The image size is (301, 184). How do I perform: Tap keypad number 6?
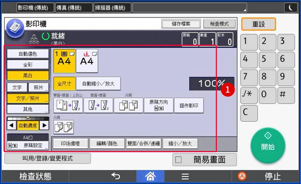click(x=286, y=60)
